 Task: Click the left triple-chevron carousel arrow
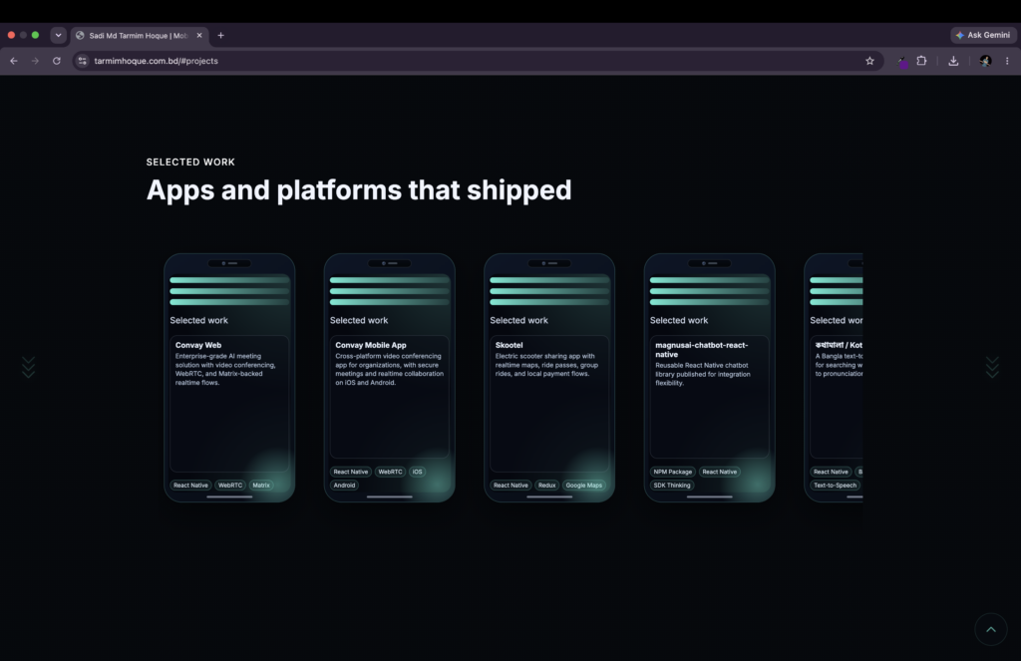click(29, 367)
